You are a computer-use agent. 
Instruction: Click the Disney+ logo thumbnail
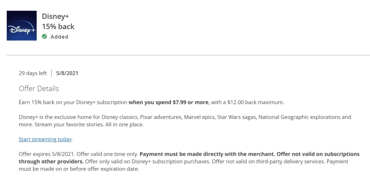pos(22,26)
